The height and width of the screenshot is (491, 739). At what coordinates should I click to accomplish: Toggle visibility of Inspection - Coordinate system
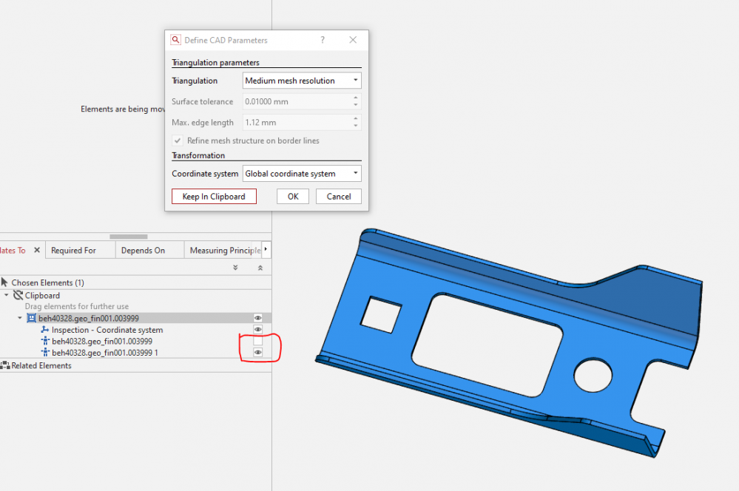coord(258,329)
